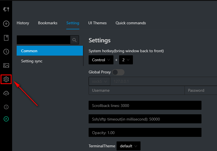Image resolution: width=217 pixels, height=151 pixels.
Task: Open the UI Themes tab
Action: pos(97,23)
